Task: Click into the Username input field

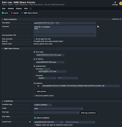Action: point(52,71)
